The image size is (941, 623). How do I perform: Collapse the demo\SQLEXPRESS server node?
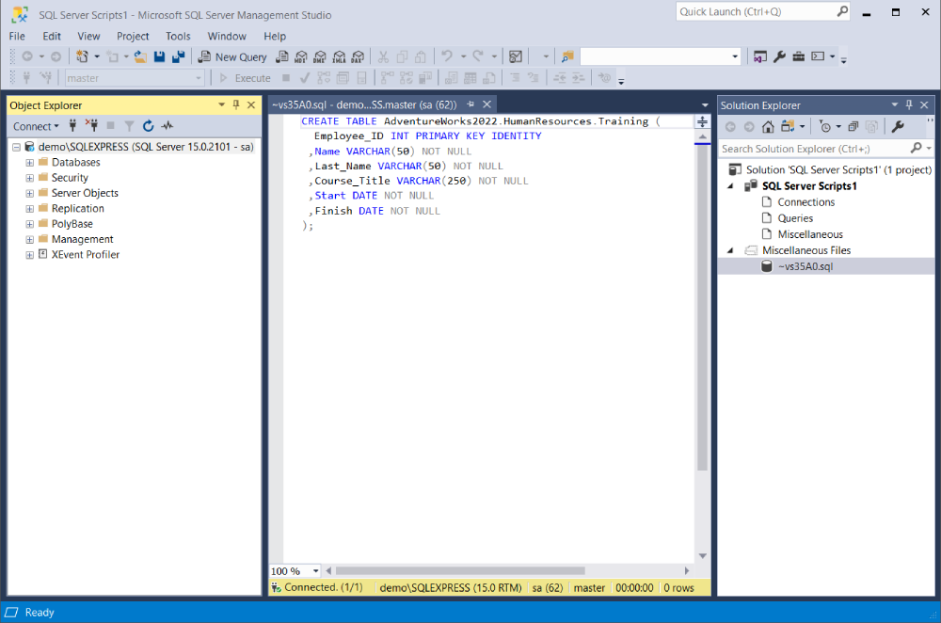(x=16, y=147)
